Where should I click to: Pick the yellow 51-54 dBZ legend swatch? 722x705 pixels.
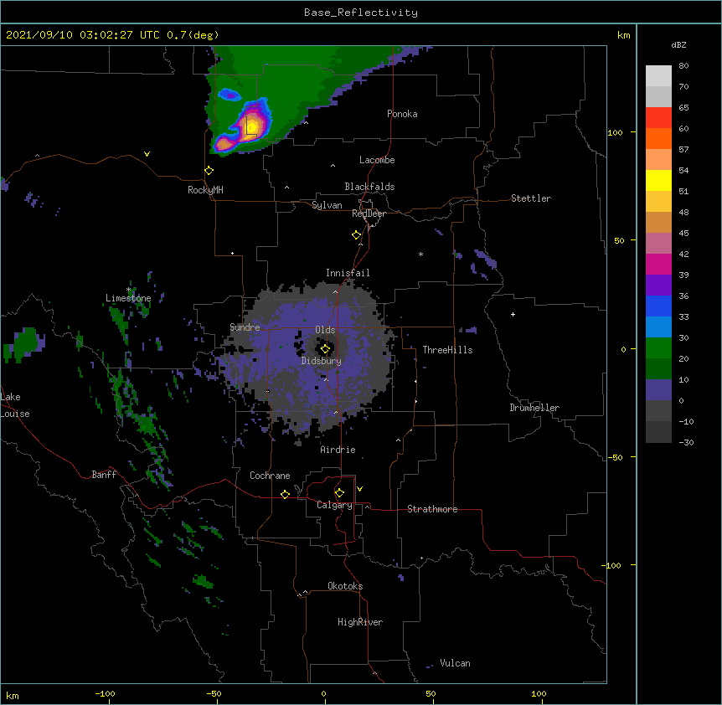(x=658, y=180)
